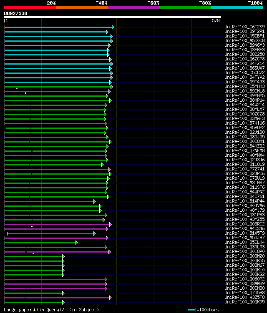Select label UniRef100_A4CS46

pyautogui.click(x=244, y=229)
